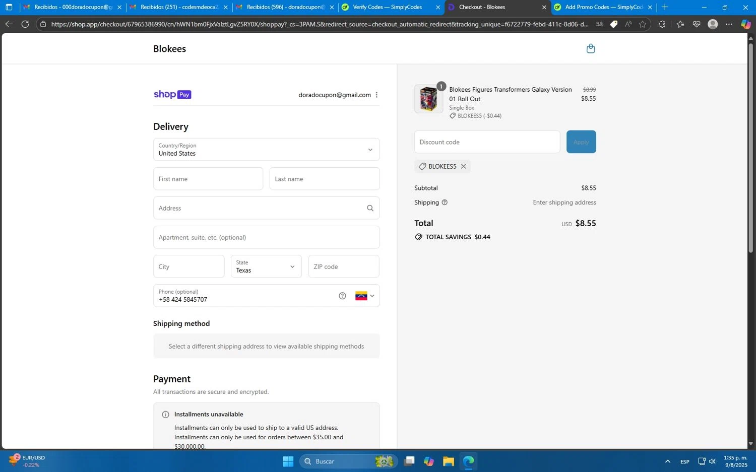
Task: Click the Last name field
Action: pyautogui.click(x=325, y=179)
